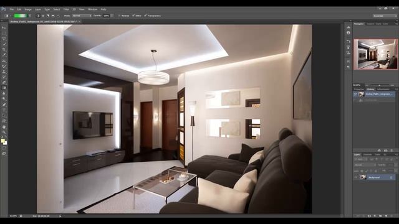Select the Eyedropper tool
This screenshot has height=224, width=399.
click(4, 55)
